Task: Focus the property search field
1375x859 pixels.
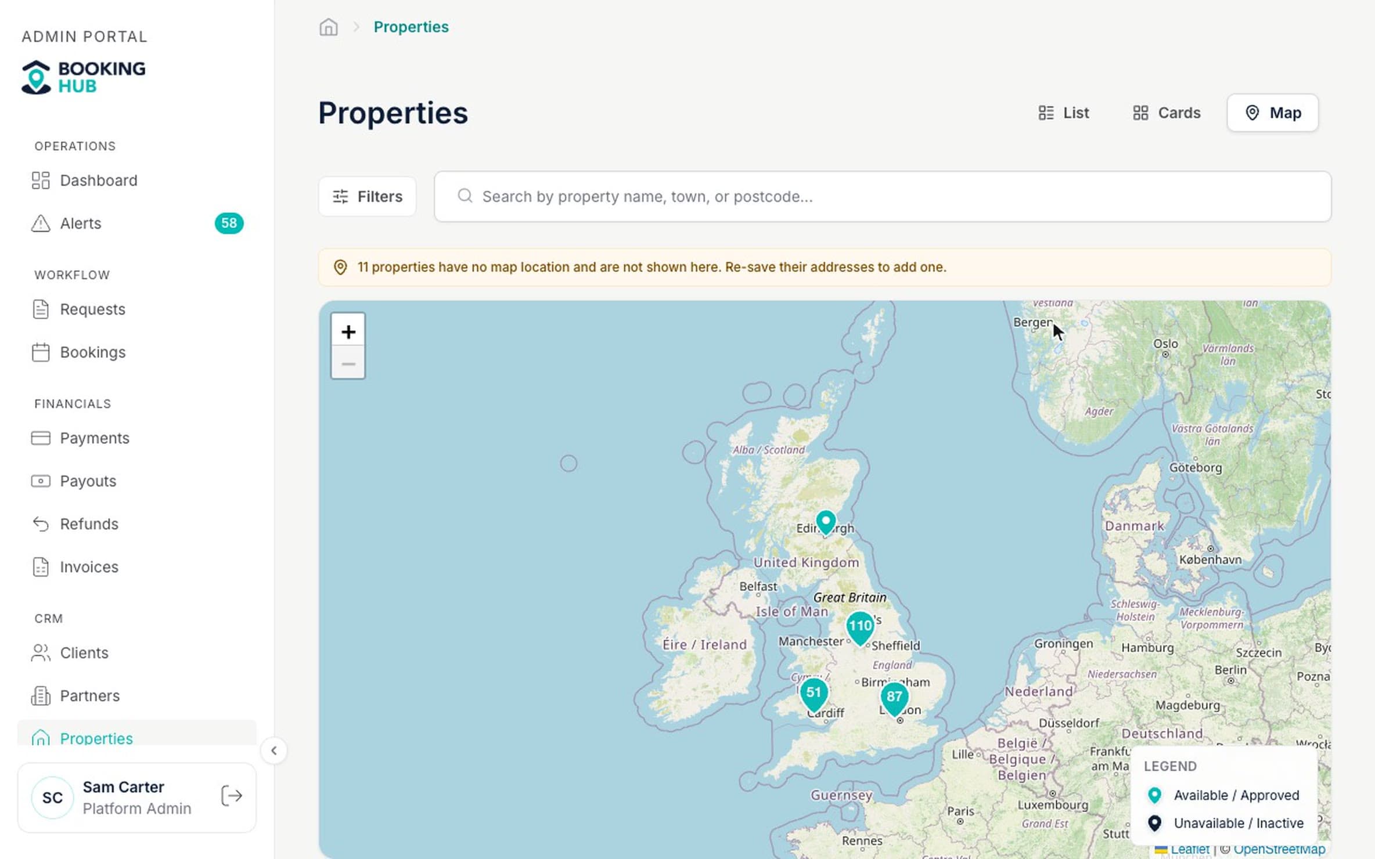Action: tap(883, 197)
